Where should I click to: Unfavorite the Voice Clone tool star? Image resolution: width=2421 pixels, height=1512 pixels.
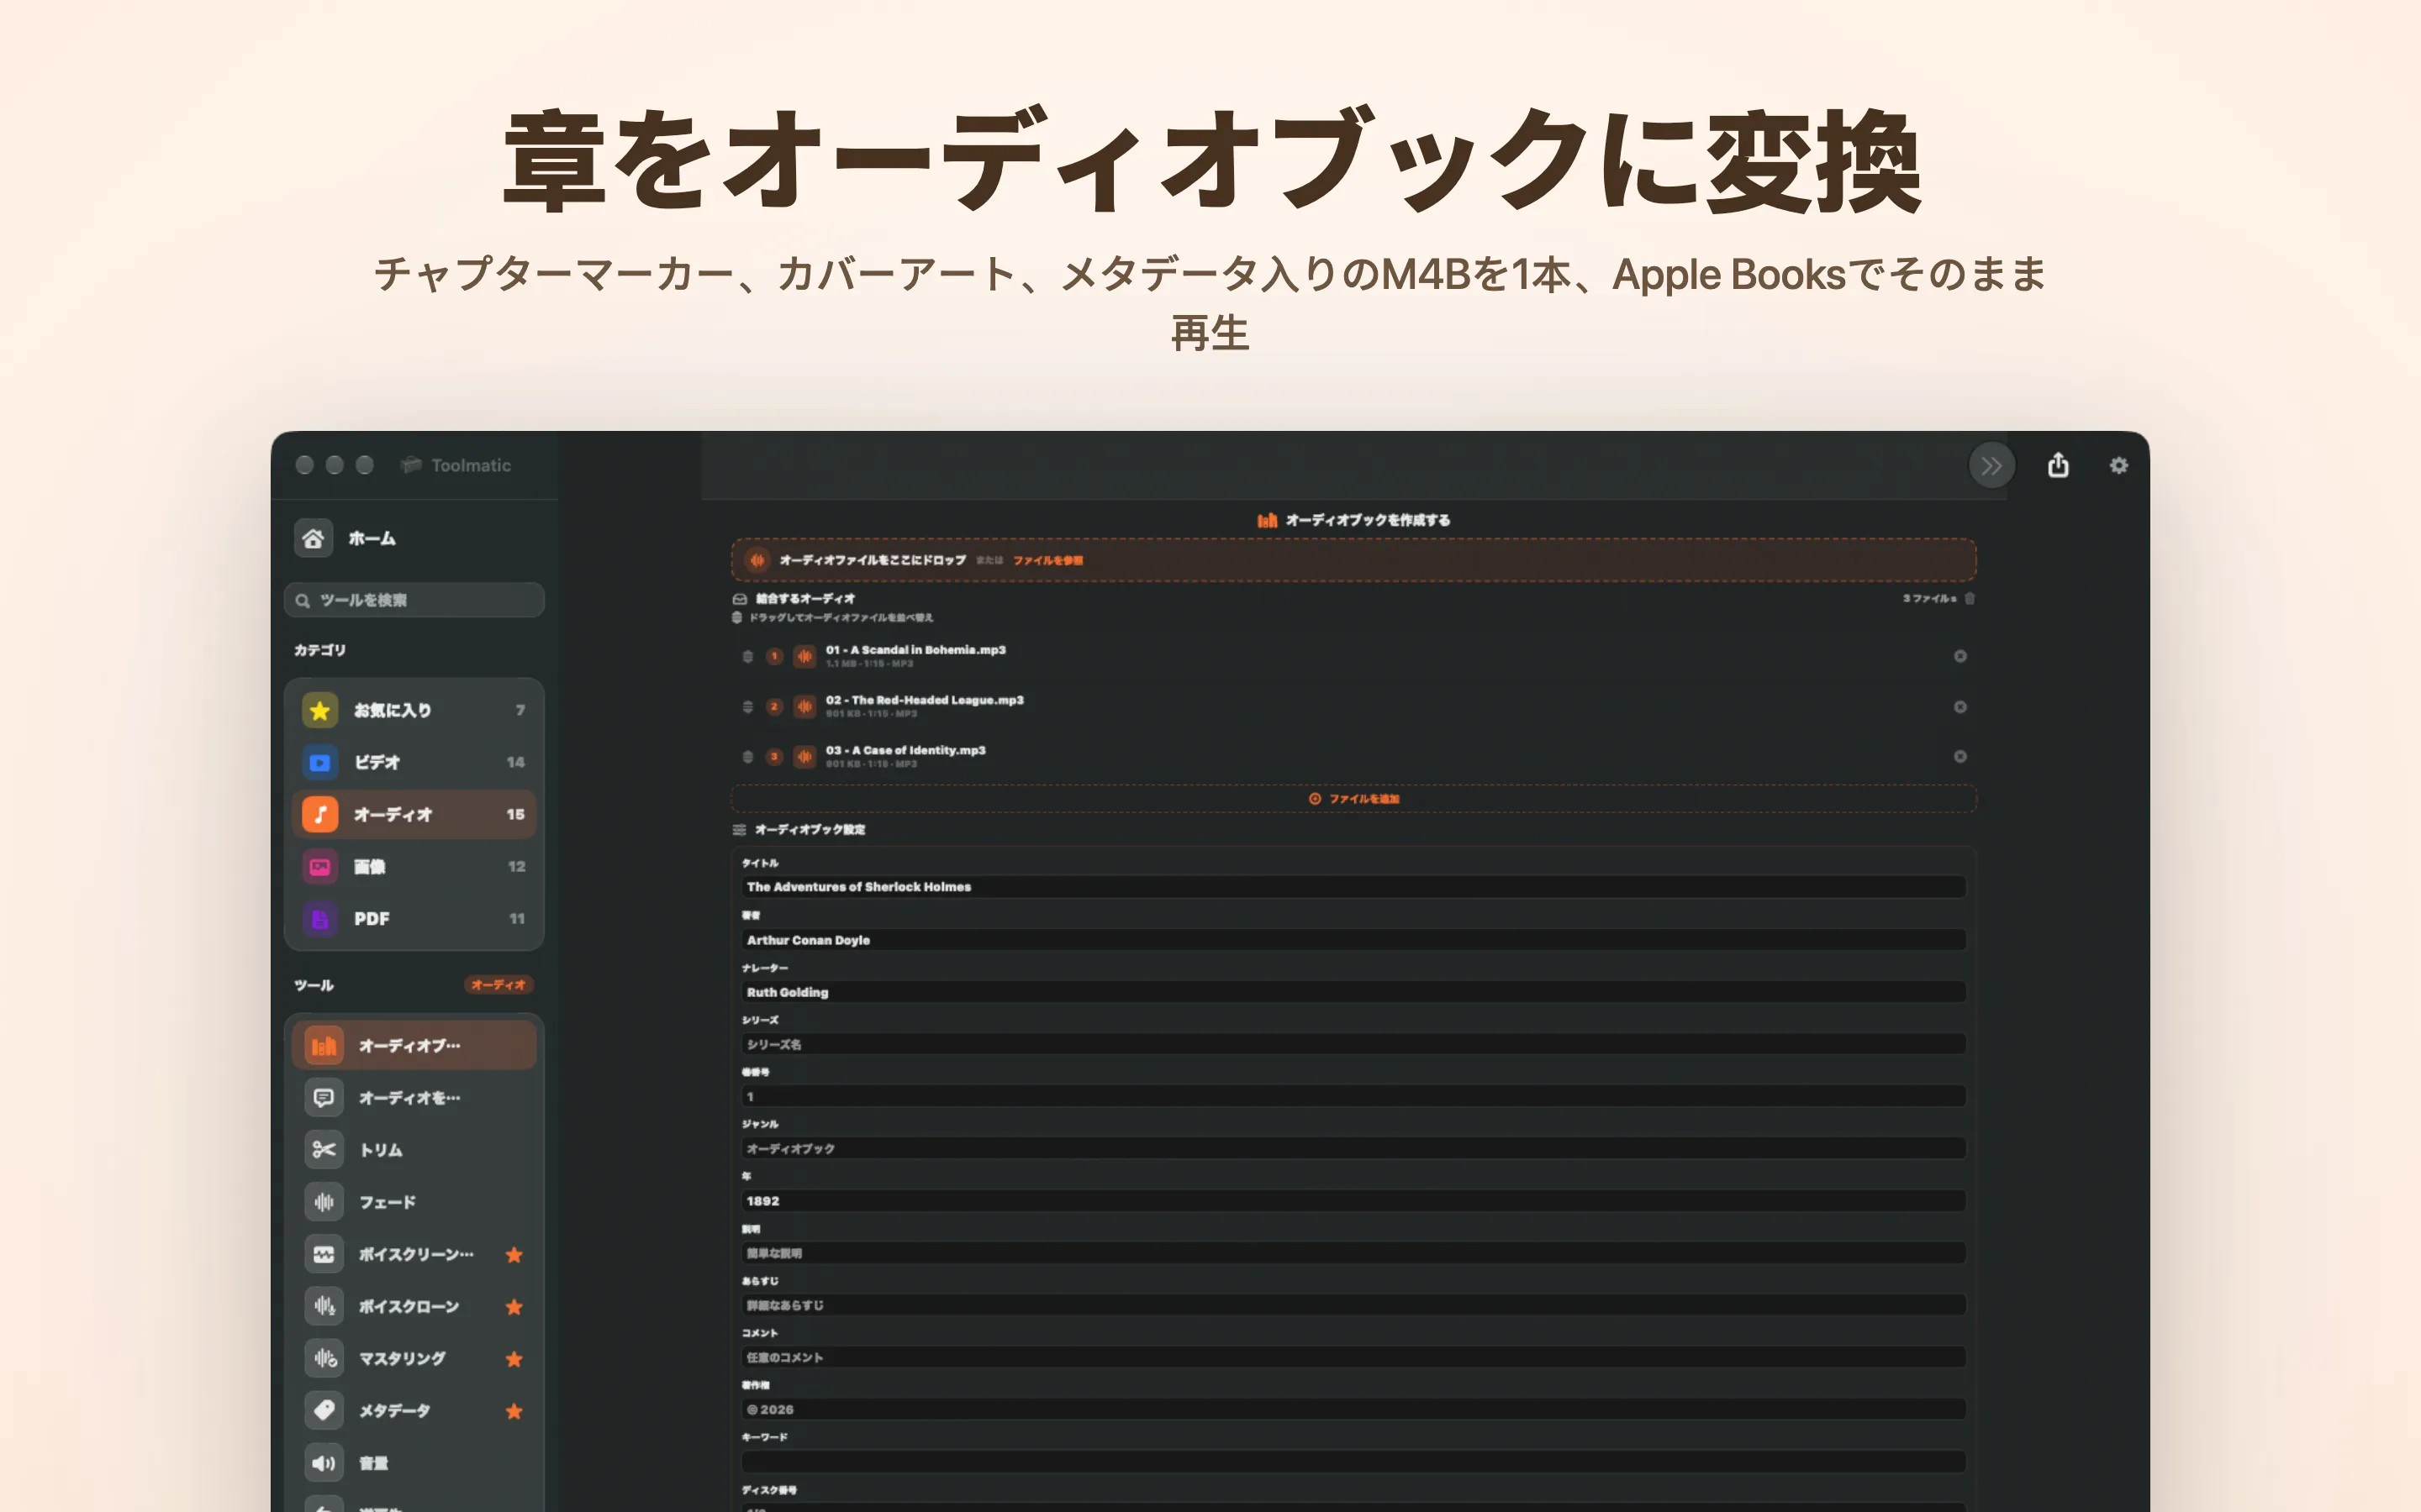point(514,1306)
